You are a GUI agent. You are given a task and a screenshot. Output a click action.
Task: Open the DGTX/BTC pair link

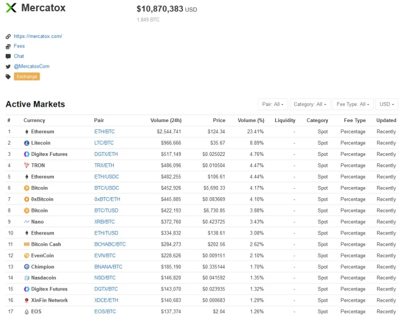pyautogui.click(x=106, y=289)
